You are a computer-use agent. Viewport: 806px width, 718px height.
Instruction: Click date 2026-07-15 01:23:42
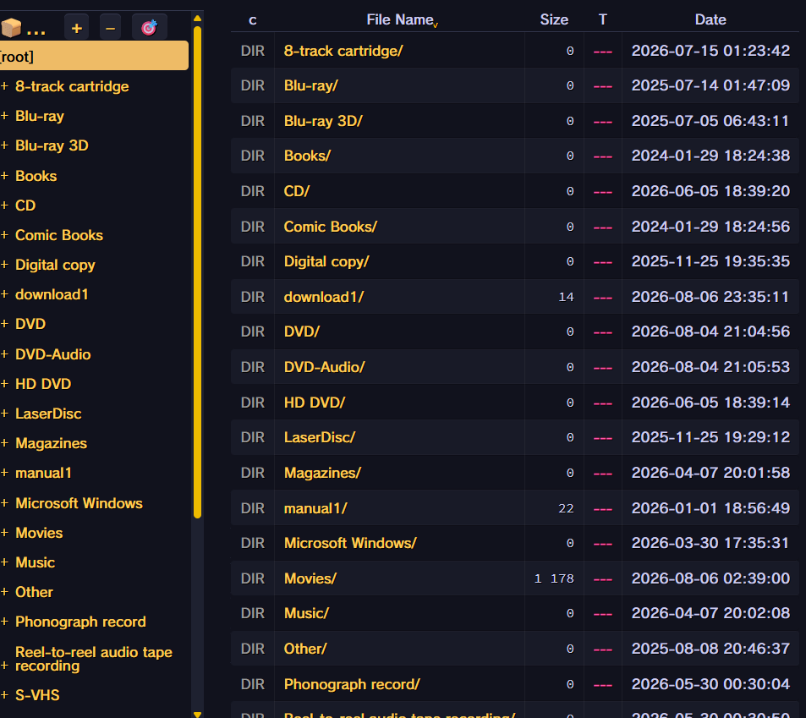click(x=710, y=51)
